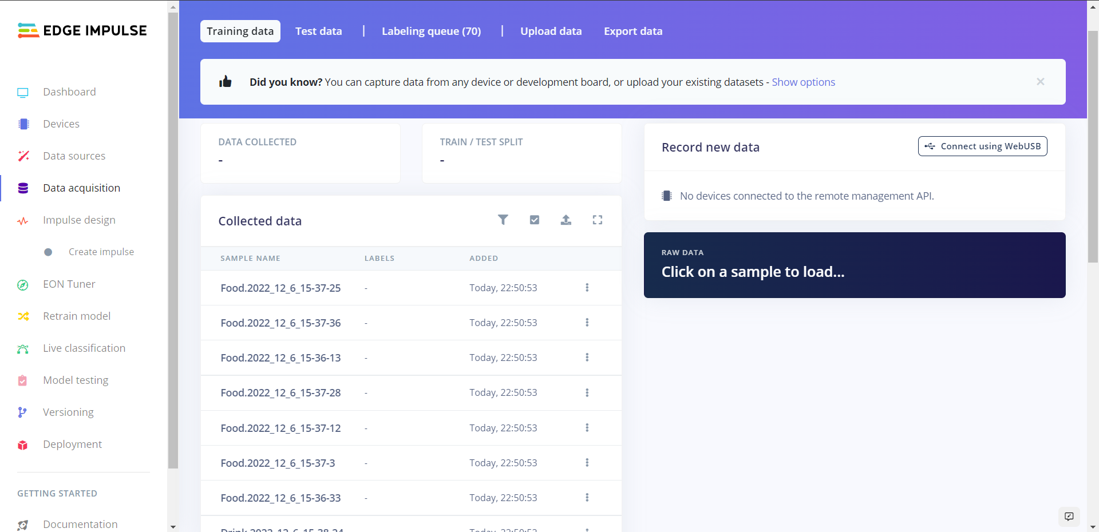The height and width of the screenshot is (532, 1099).
Task: Select the Create impulse radio bullet
Action: (48, 252)
